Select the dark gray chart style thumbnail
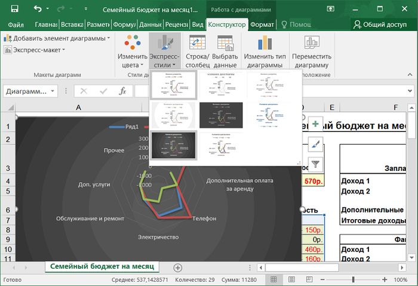Image resolution: width=418 pixels, height=286 pixels. tap(222, 114)
